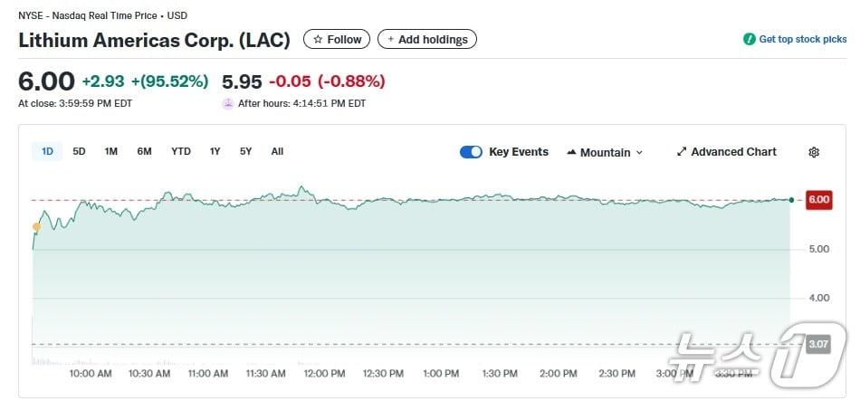Open the Get top stock picks link
The image size is (860, 401).
coord(802,40)
